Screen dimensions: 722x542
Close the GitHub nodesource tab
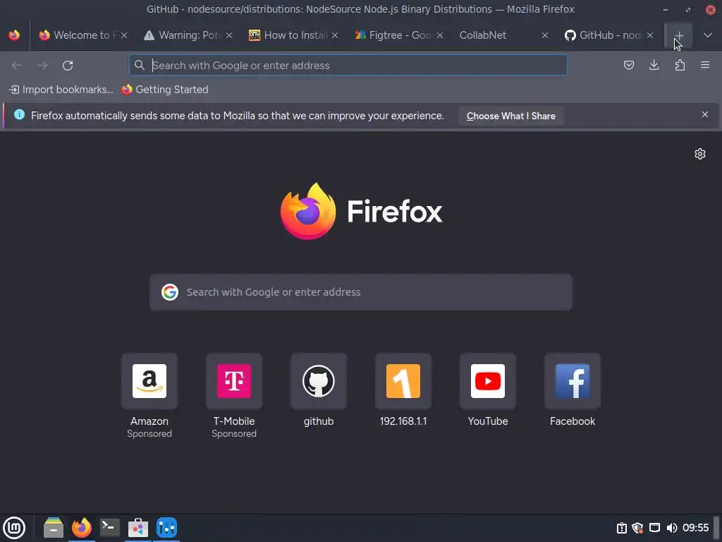pyautogui.click(x=649, y=35)
